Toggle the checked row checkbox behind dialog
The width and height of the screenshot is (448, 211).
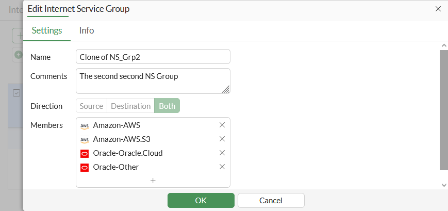pos(16,93)
